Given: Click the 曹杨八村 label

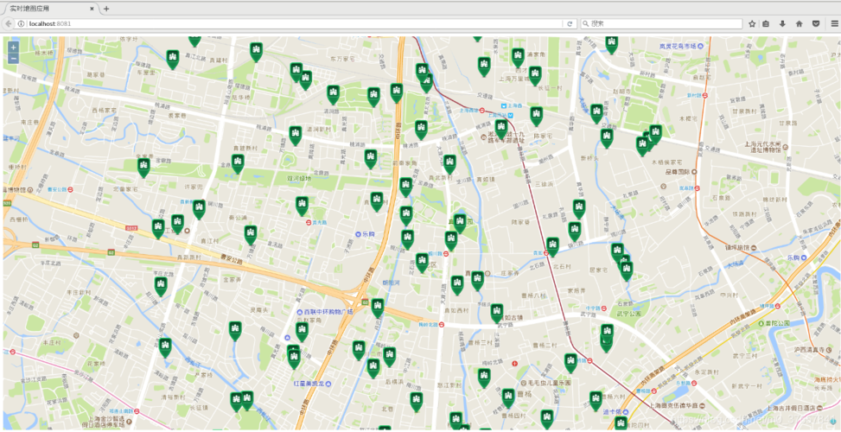Looking at the screenshot, I should pyautogui.click(x=532, y=295).
